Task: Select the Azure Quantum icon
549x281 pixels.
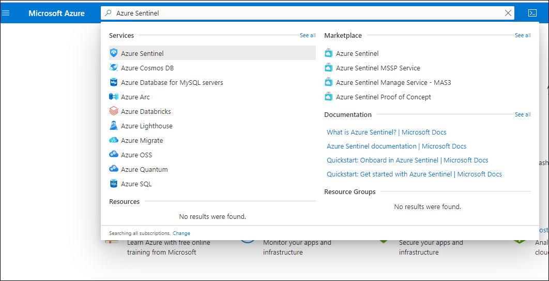Action: tap(114, 169)
